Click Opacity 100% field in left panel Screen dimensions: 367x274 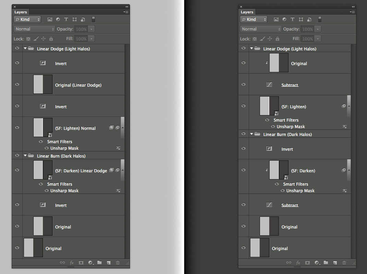[81, 29]
